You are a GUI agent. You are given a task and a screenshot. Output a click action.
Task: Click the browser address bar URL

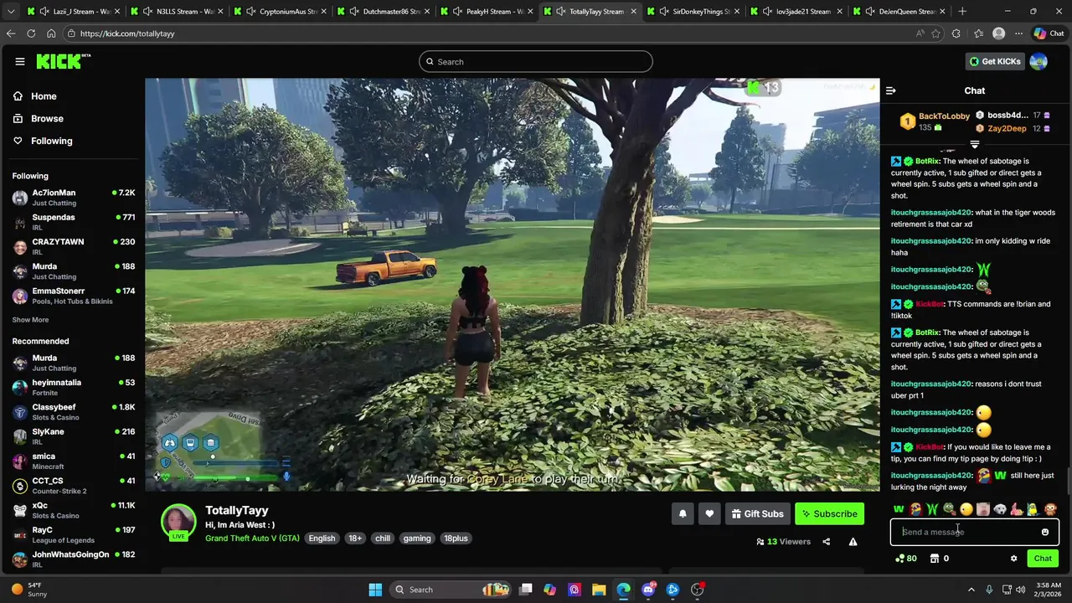[128, 33]
